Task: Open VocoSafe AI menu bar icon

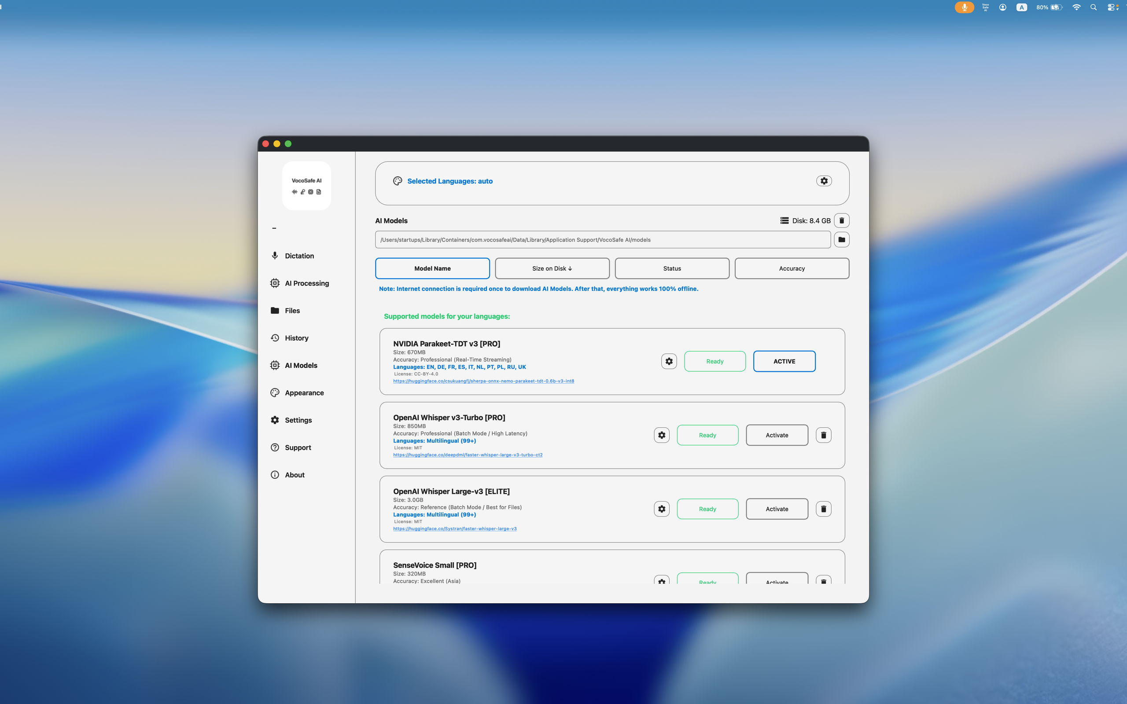Action: tap(985, 7)
